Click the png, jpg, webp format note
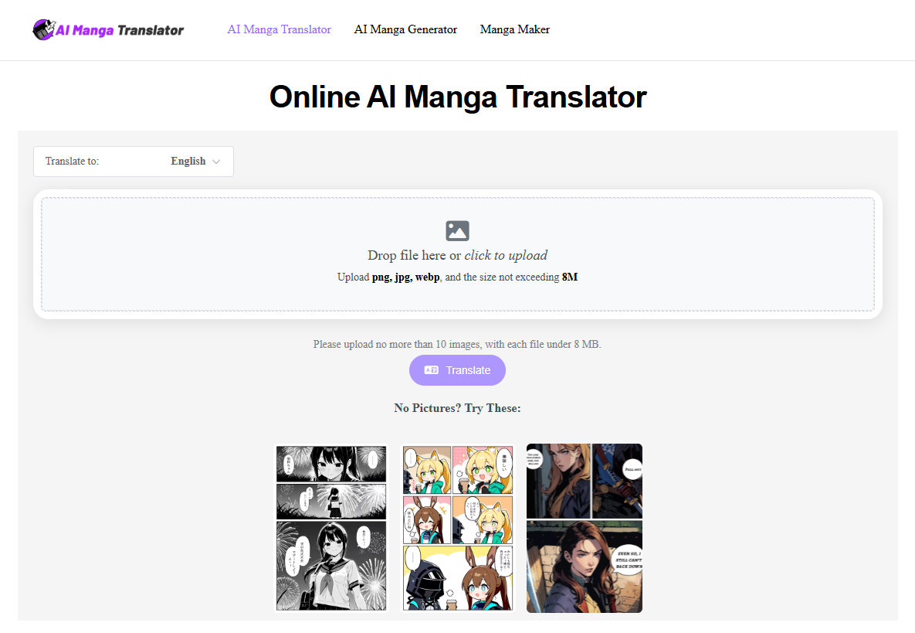Viewport: 915px width, 633px height. (x=457, y=277)
